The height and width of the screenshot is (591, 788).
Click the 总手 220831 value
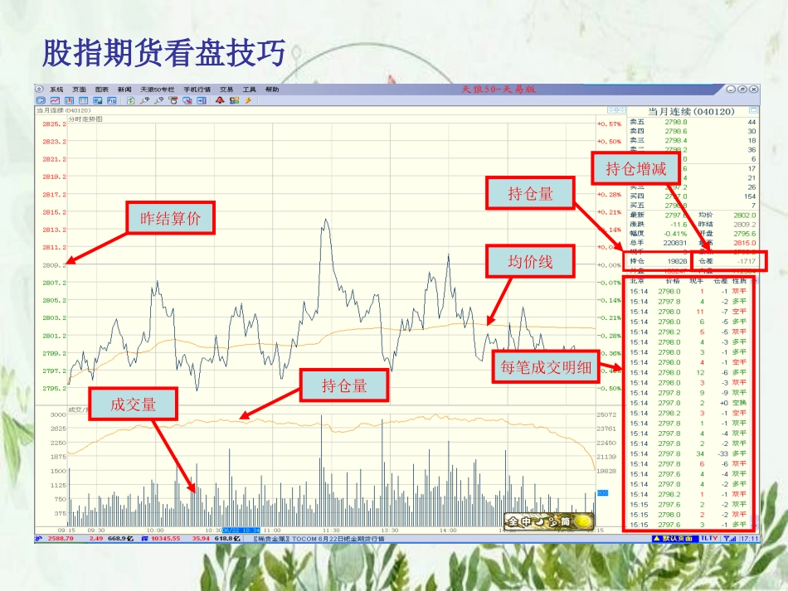point(674,243)
